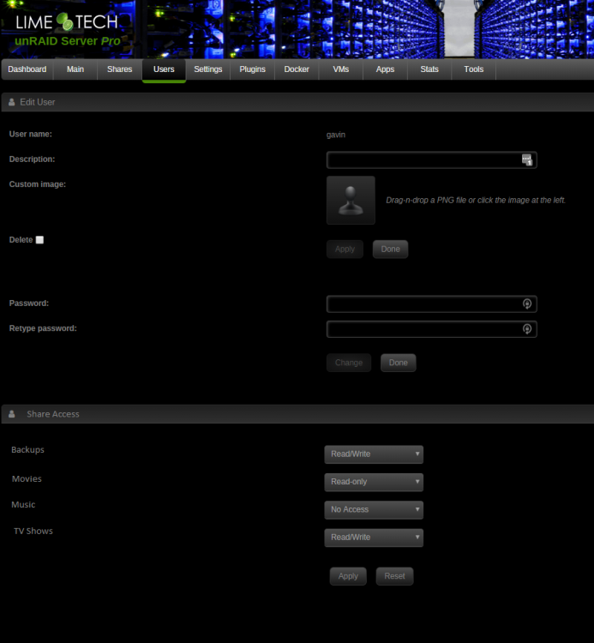The image size is (594, 643).
Task: Focus the Retype password field
Action: pos(432,329)
